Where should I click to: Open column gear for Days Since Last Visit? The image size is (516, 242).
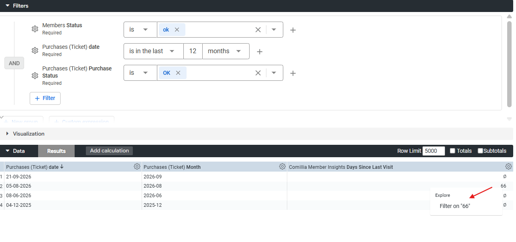(x=509, y=166)
